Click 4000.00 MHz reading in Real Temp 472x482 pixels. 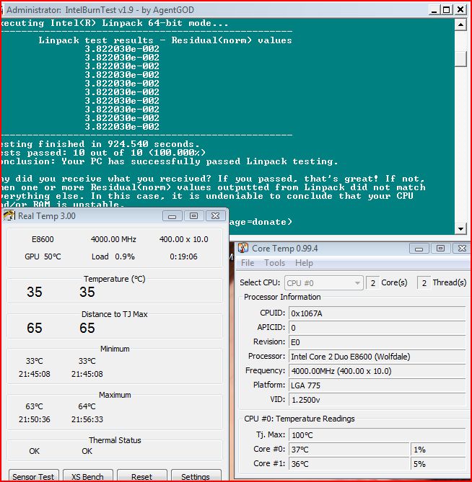[113, 239]
